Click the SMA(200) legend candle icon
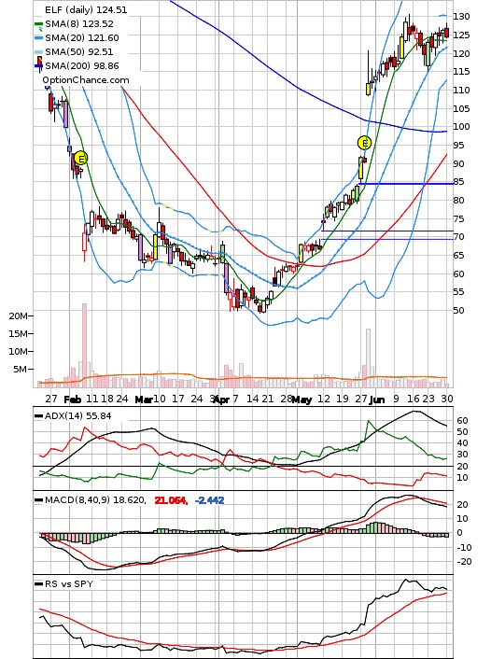Image resolution: width=491 pixels, height=659 pixels. [39, 63]
